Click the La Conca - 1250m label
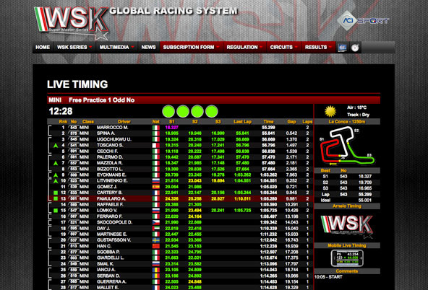 (x=347, y=122)
